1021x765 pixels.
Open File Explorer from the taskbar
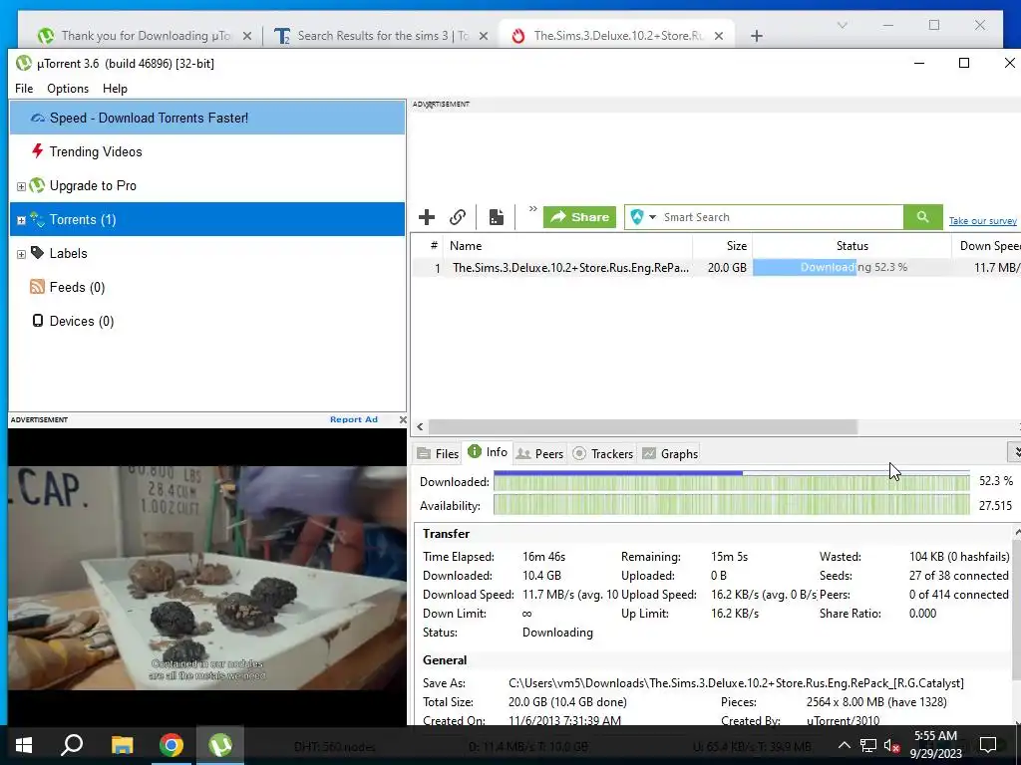click(122, 745)
